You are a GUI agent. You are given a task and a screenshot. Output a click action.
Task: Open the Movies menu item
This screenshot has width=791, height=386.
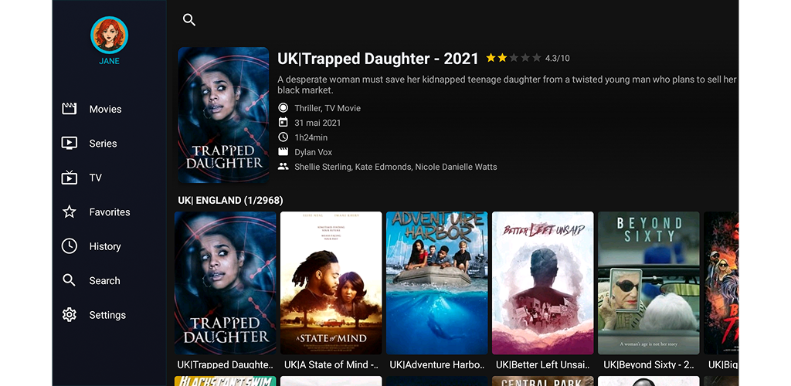[105, 110]
